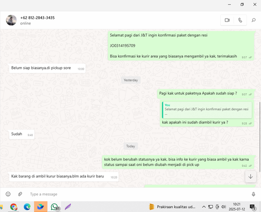
Task: Click the Today date separator
Action: tap(130, 146)
